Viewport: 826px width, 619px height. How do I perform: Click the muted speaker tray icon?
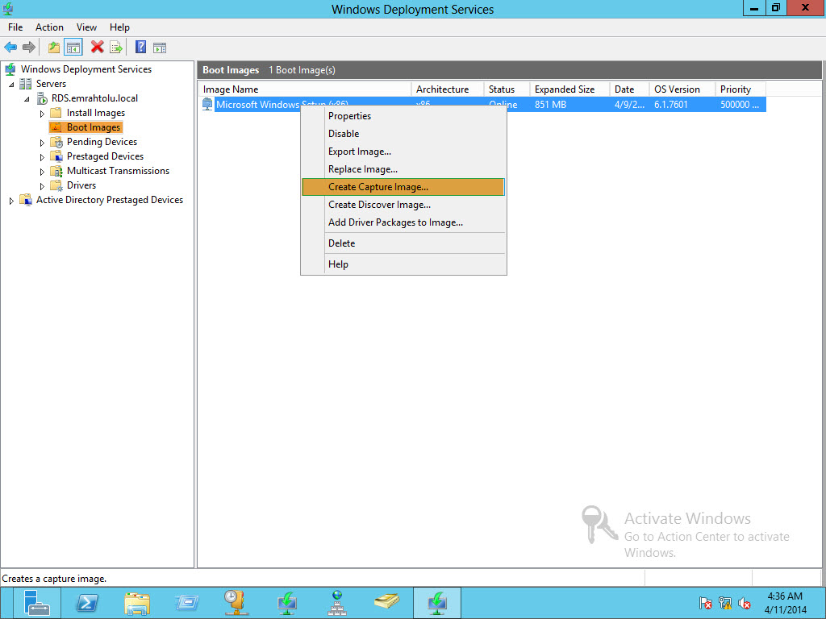point(745,603)
